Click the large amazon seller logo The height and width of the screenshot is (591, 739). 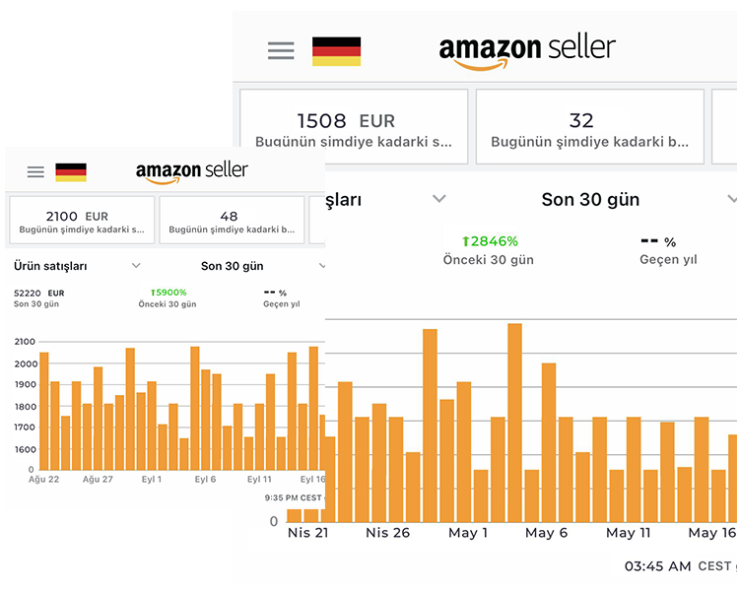click(x=527, y=50)
